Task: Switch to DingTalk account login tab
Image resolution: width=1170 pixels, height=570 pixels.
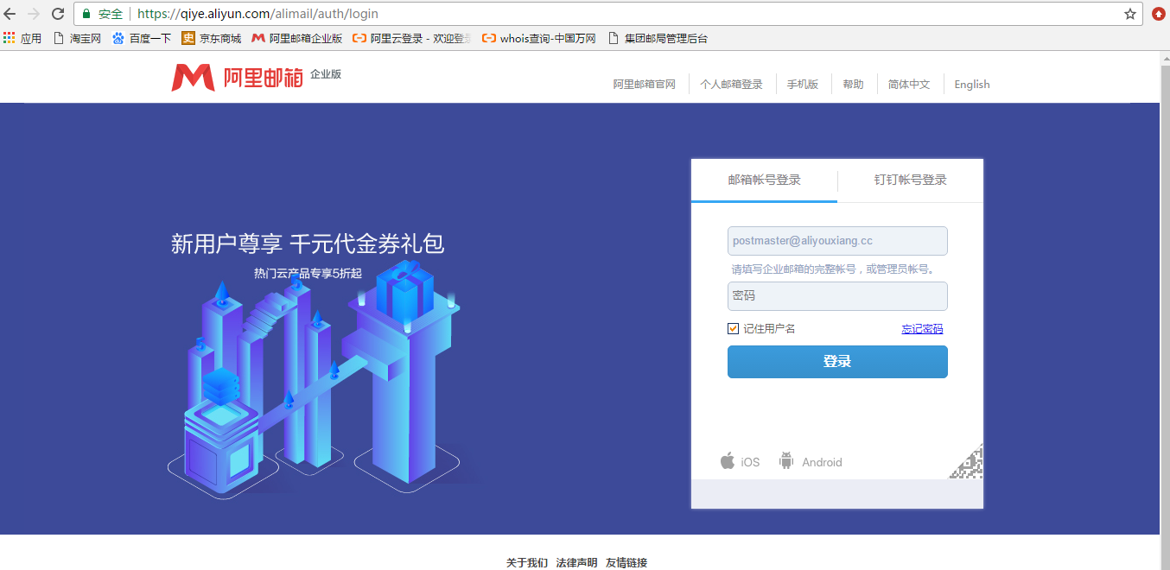Action: [910, 180]
